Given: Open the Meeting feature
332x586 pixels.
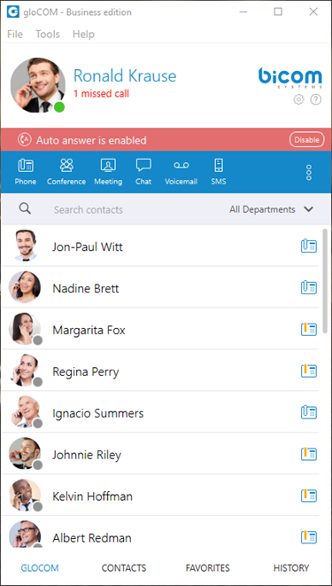Looking at the screenshot, I should (x=108, y=172).
